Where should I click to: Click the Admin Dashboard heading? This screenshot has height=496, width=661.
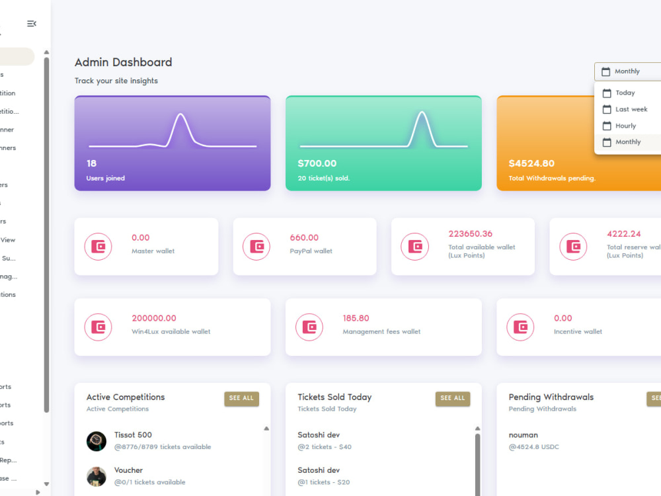[x=124, y=62]
